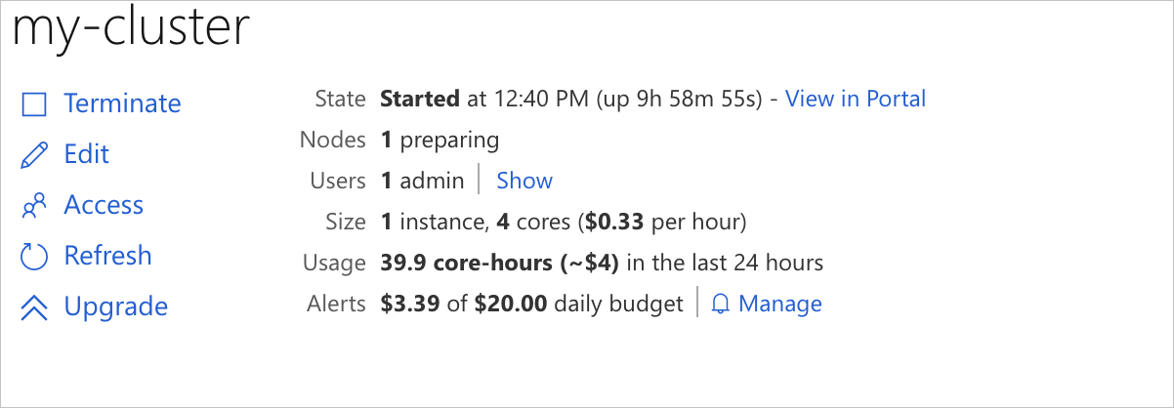Select the Terminate action label
1174x408 pixels.
[x=122, y=103]
